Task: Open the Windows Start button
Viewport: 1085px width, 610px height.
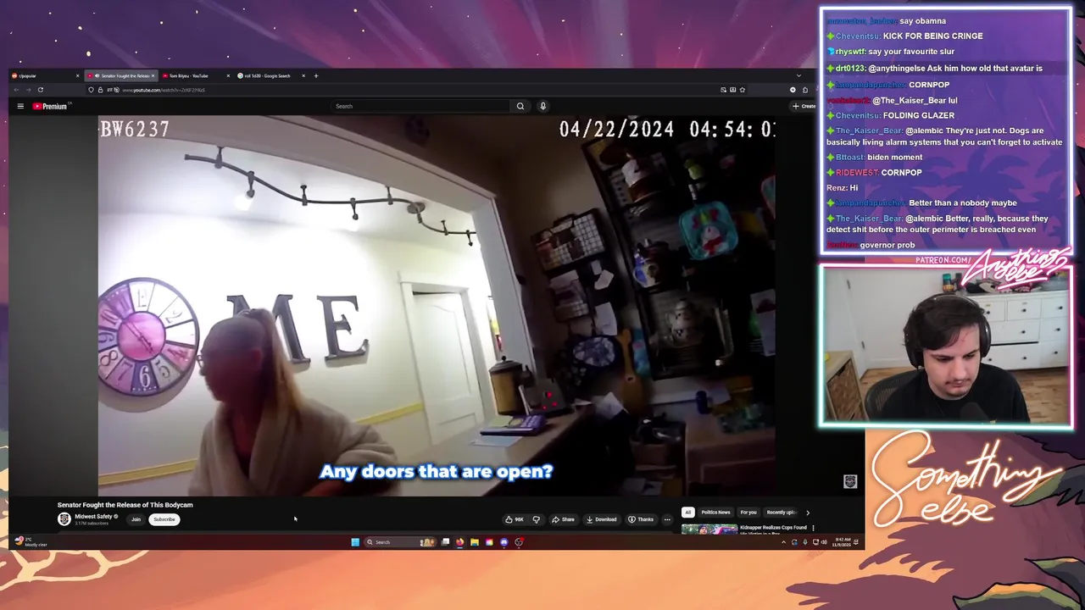Action: (x=355, y=542)
